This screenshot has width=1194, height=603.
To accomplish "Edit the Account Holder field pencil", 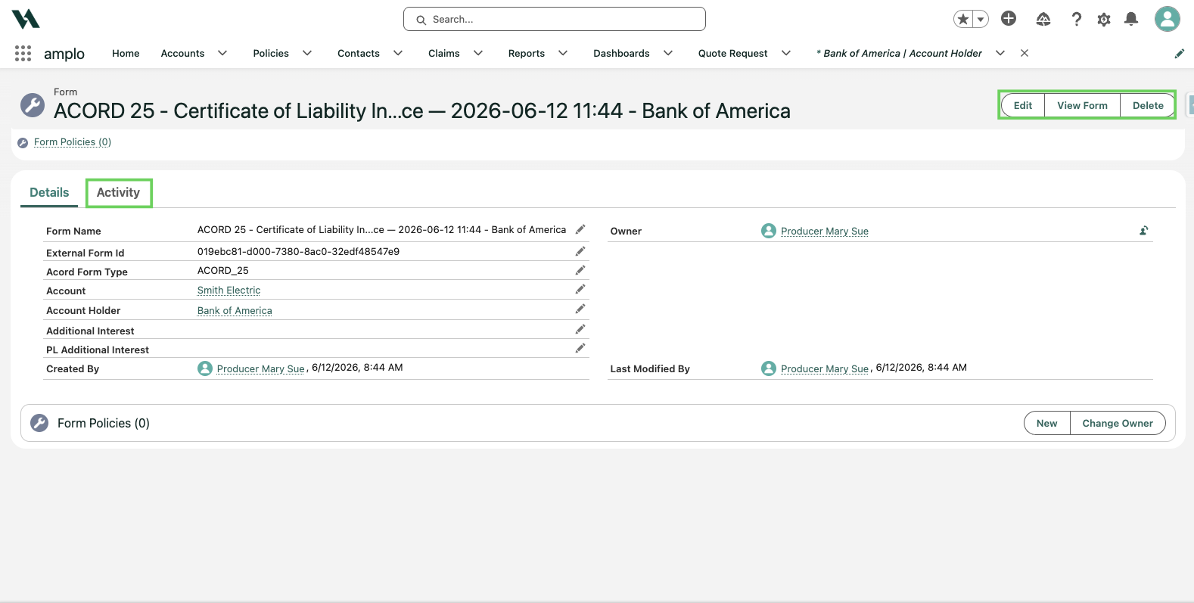I will click(580, 309).
